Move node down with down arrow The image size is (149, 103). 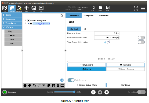click(30, 86)
